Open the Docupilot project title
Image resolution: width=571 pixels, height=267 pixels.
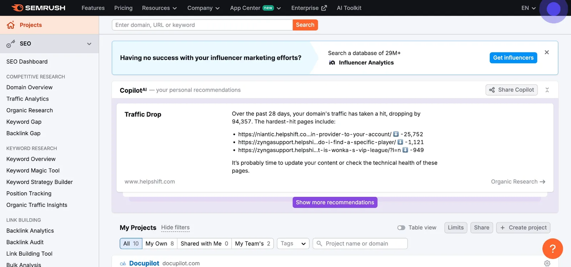point(144,263)
